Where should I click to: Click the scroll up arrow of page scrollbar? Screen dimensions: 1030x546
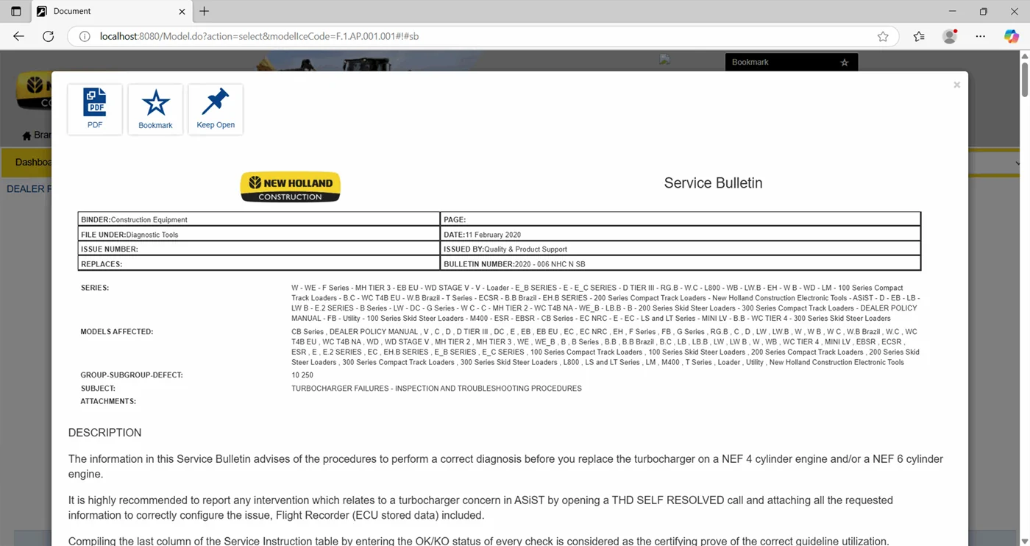click(1024, 56)
